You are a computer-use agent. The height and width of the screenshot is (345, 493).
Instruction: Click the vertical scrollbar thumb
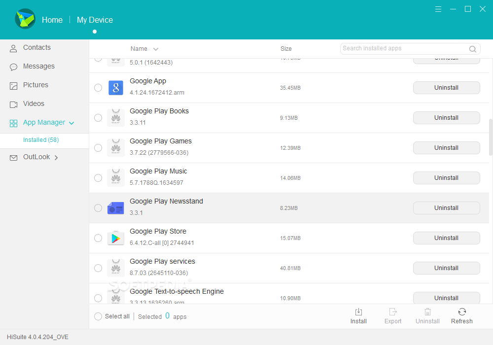click(x=491, y=138)
